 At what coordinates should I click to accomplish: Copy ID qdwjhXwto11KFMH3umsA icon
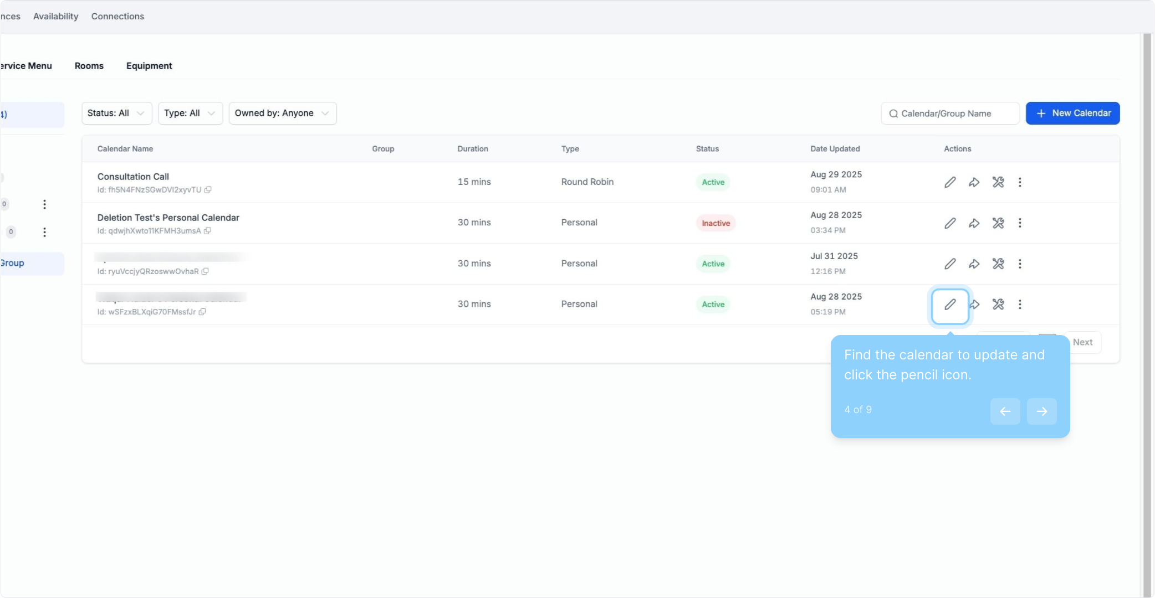[207, 231]
